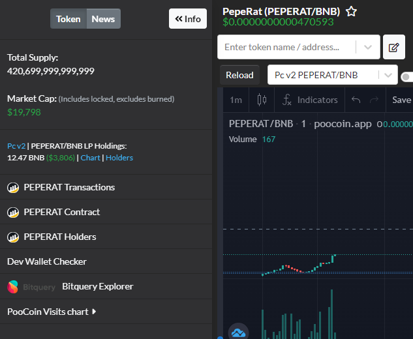
Task: Click the Volume 167 indicator label
Action: click(252, 140)
